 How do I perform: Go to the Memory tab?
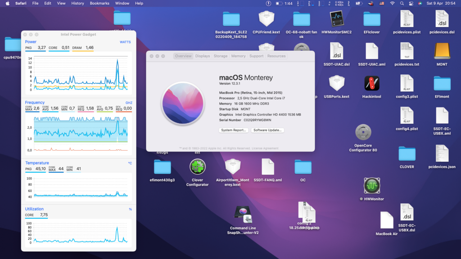click(238, 56)
